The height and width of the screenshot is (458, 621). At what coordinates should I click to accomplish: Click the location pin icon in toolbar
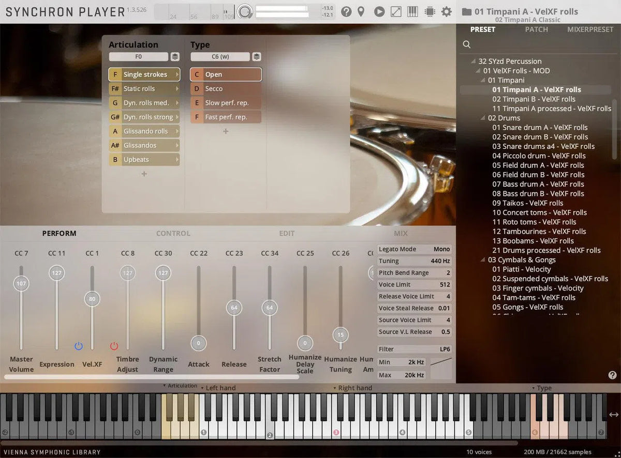[361, 11]
